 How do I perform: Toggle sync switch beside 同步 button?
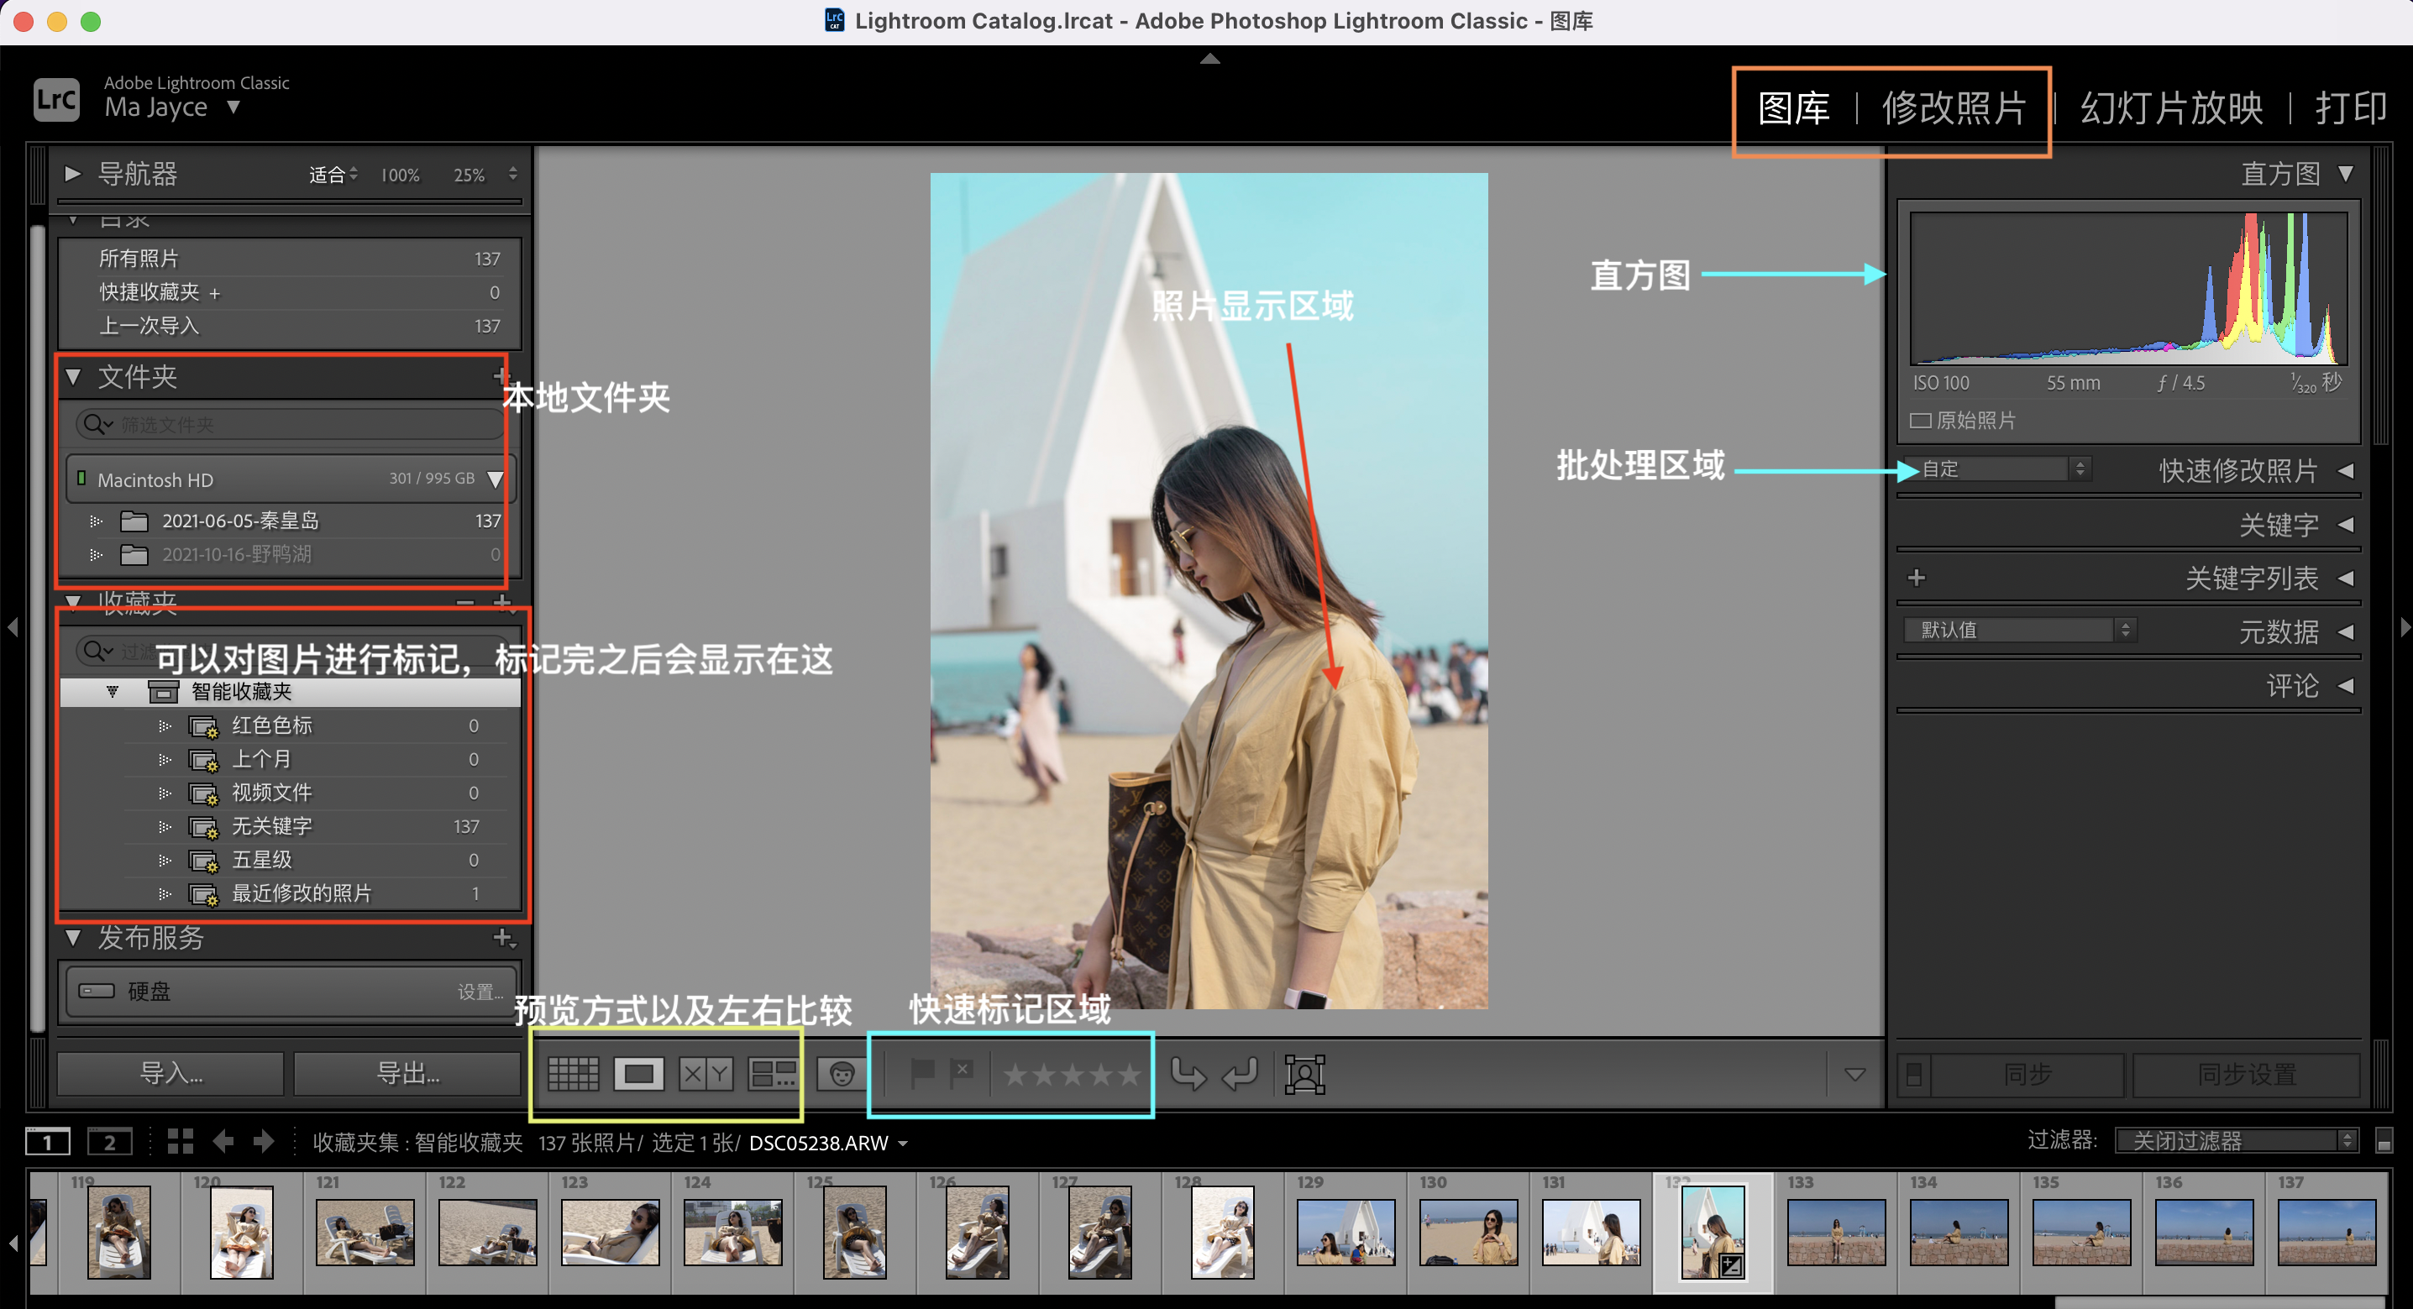(1914, 1074)
